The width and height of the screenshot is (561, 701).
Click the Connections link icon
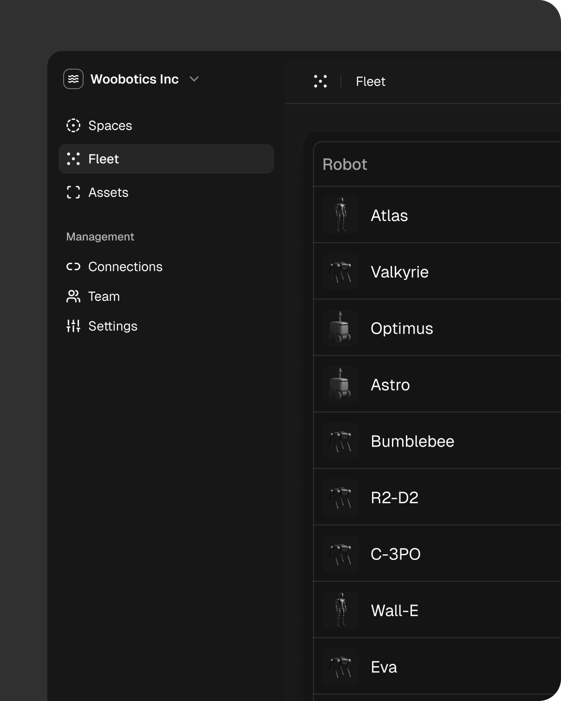coord(73,266)
